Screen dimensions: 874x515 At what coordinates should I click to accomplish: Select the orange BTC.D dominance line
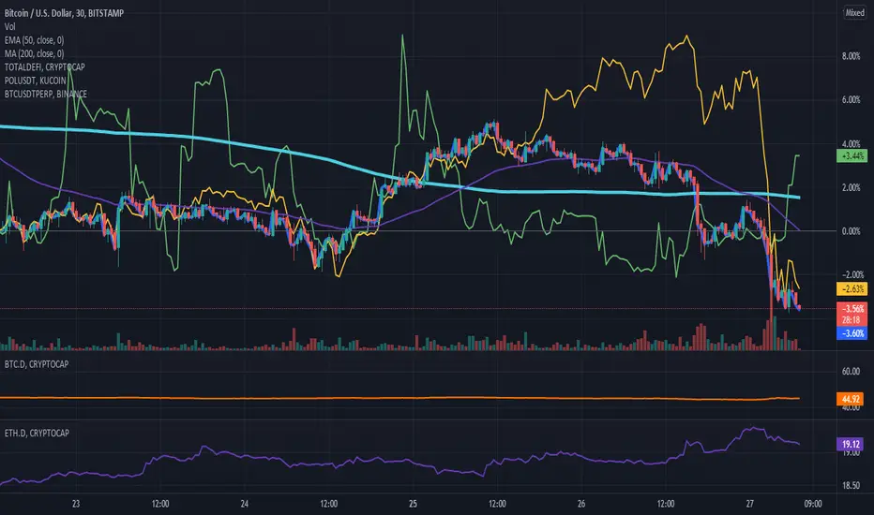tap(399, 398)
